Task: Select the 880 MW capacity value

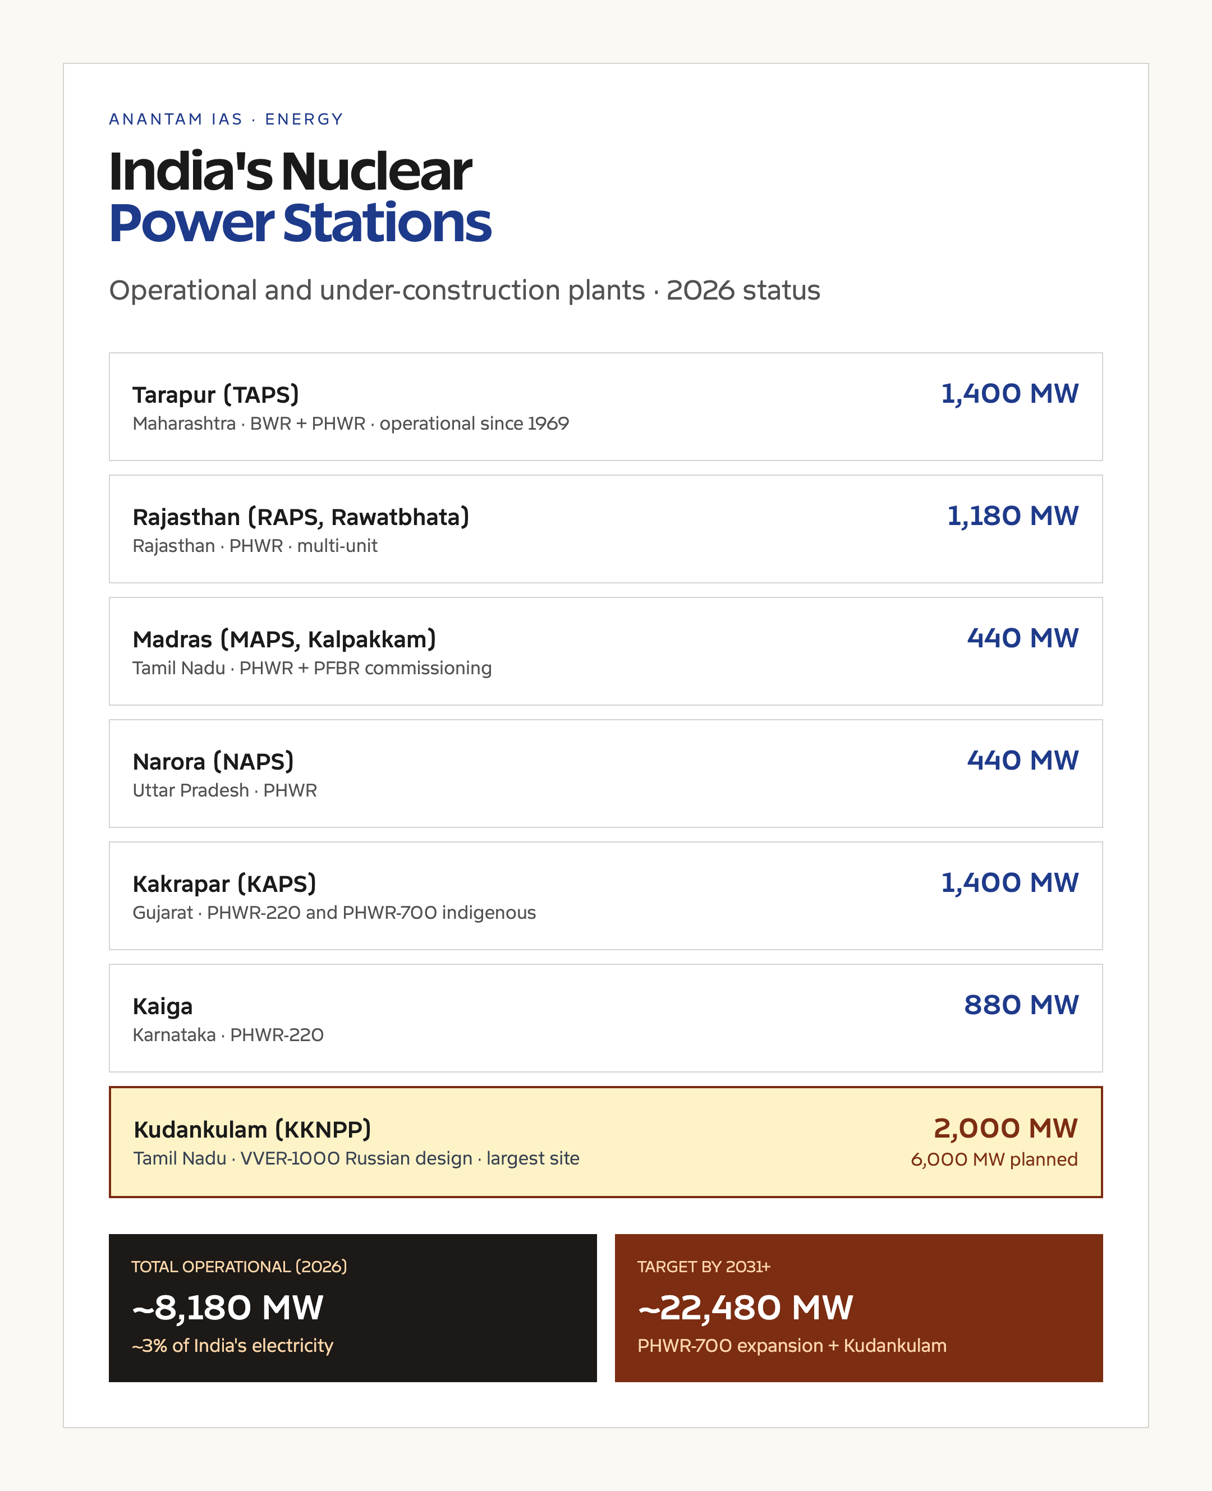Action: 1021,1005
